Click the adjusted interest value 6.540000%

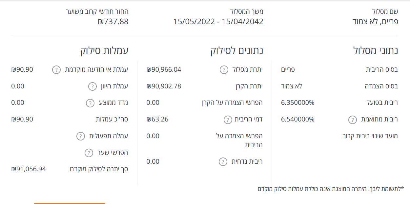[x=297, y=120]
